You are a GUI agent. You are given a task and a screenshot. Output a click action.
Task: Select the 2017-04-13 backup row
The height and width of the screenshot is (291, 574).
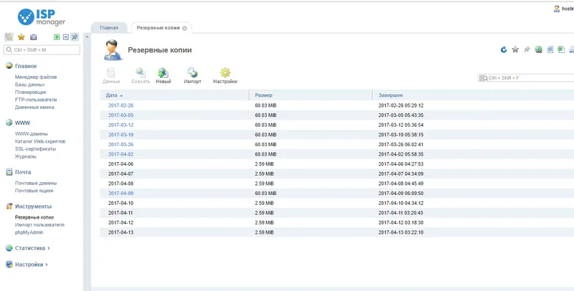[x=337, y=232]
